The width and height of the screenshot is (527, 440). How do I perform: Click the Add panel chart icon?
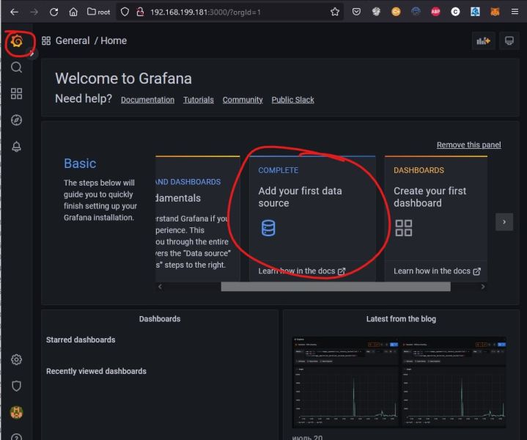click(x=483, y=41)
